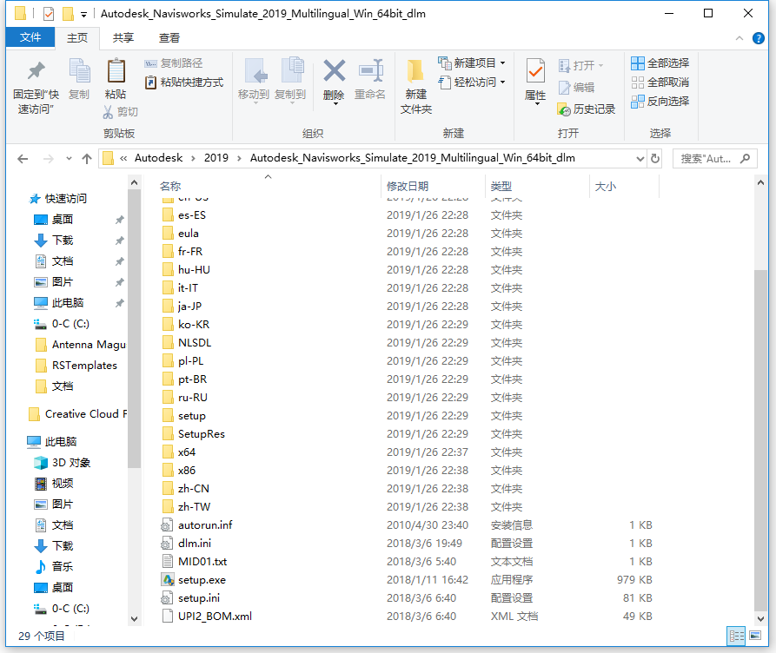
Task: Pin folder to Quick access
Action: 36,87
